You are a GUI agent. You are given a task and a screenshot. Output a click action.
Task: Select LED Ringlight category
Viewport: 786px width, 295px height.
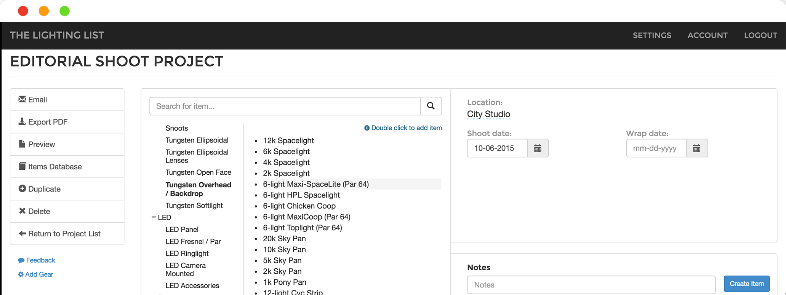point(187,254)
